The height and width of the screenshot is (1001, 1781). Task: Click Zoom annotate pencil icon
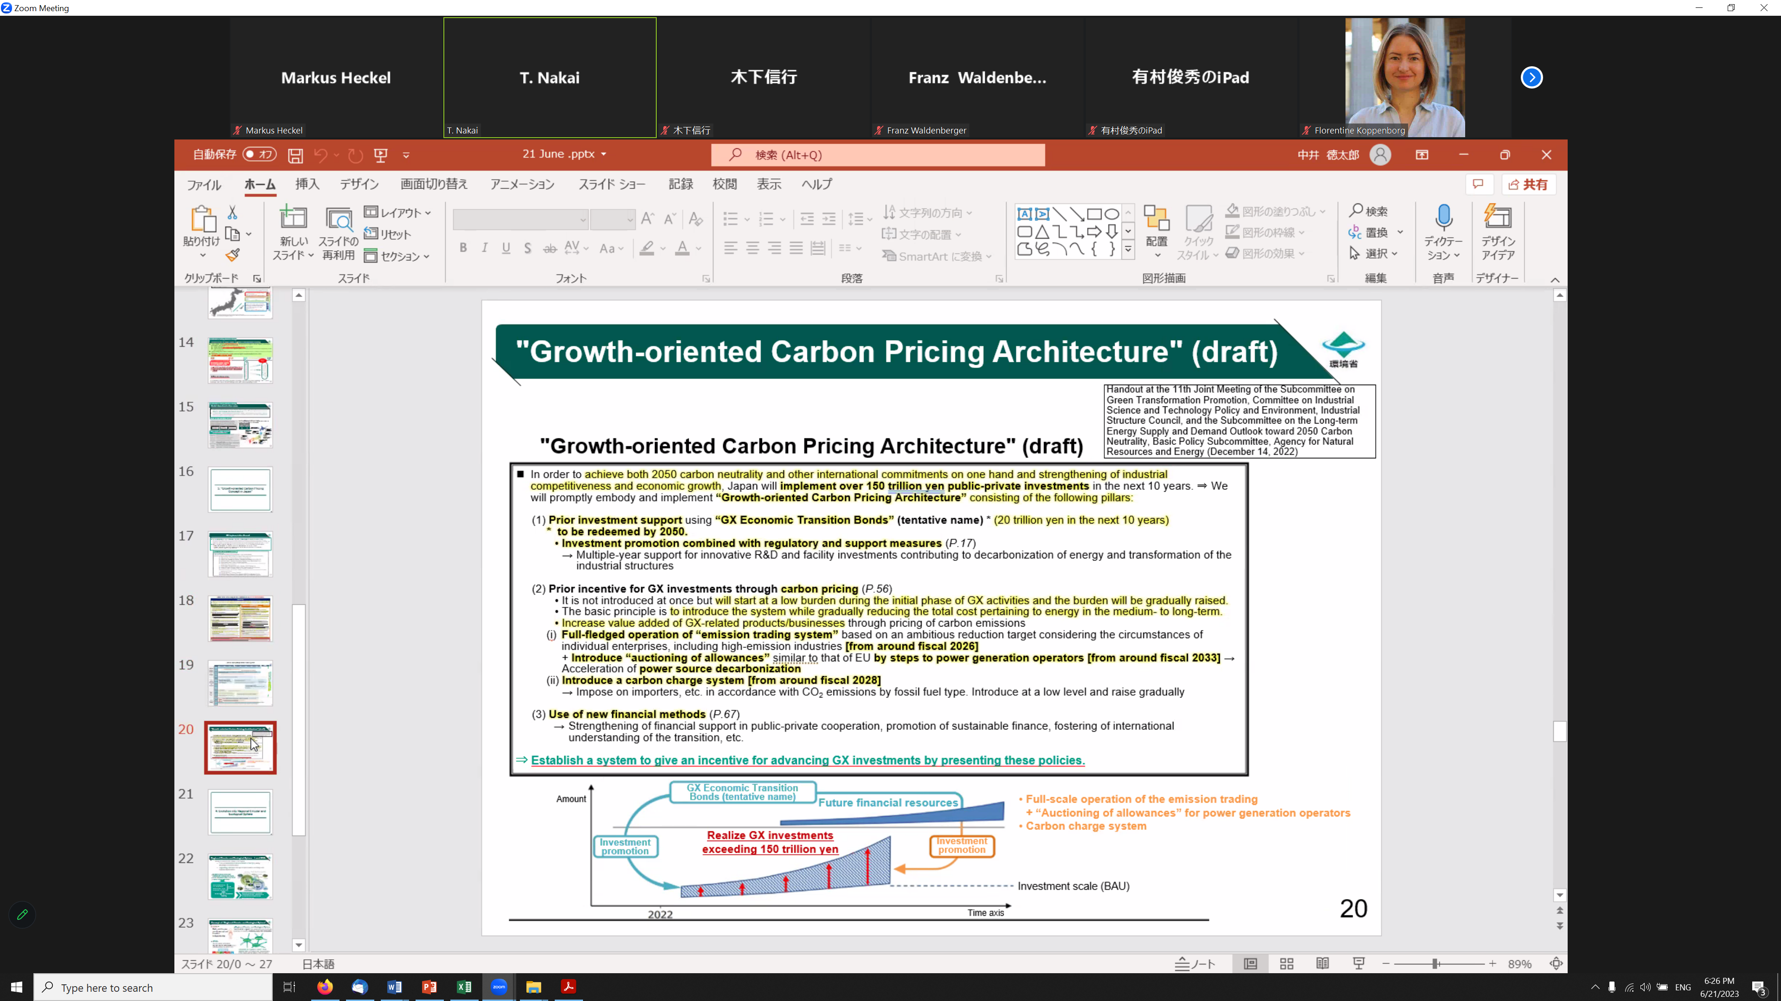pos(22,915)
